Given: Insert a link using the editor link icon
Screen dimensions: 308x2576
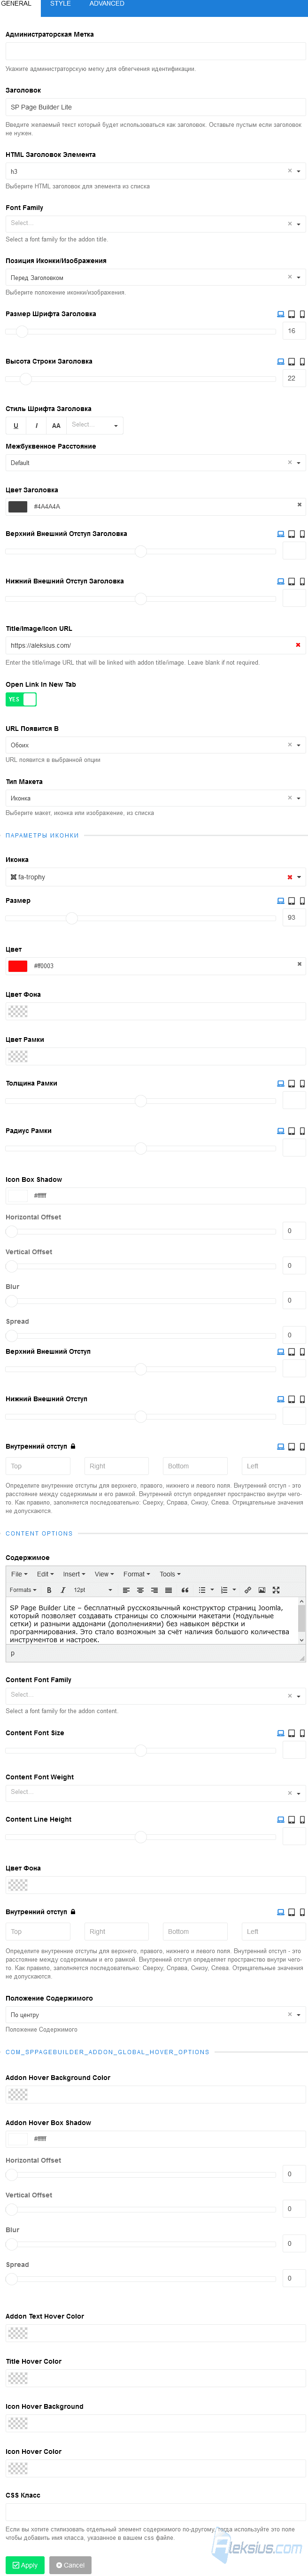Looking at the screenshot, I should pyautogui.click(x=248, y=1590).
